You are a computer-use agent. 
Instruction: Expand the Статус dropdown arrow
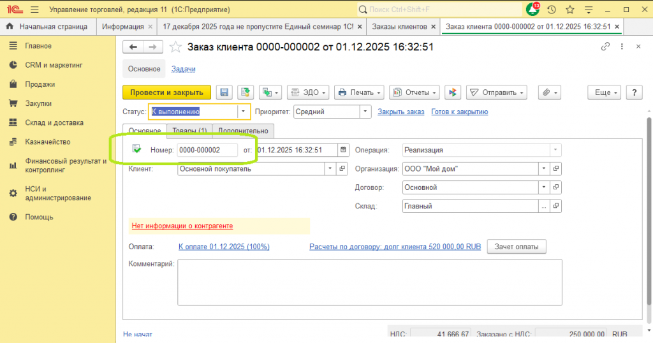pos(243,112)
